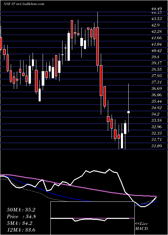Select the 41.04 price level
This screenshot has width=168, height=235.
[x=157, y=44]
